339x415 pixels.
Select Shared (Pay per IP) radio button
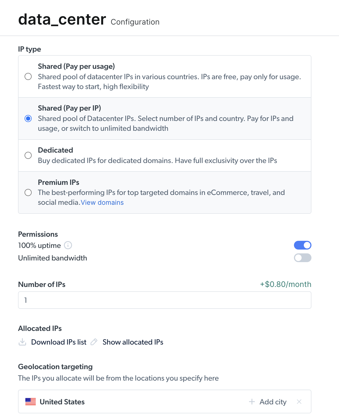click(28, 118)
